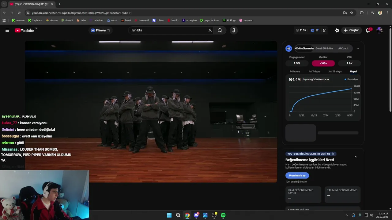Screen dimensions: 392x220
Task: Click the install app icon in address bar
Action: pos(345,13)
